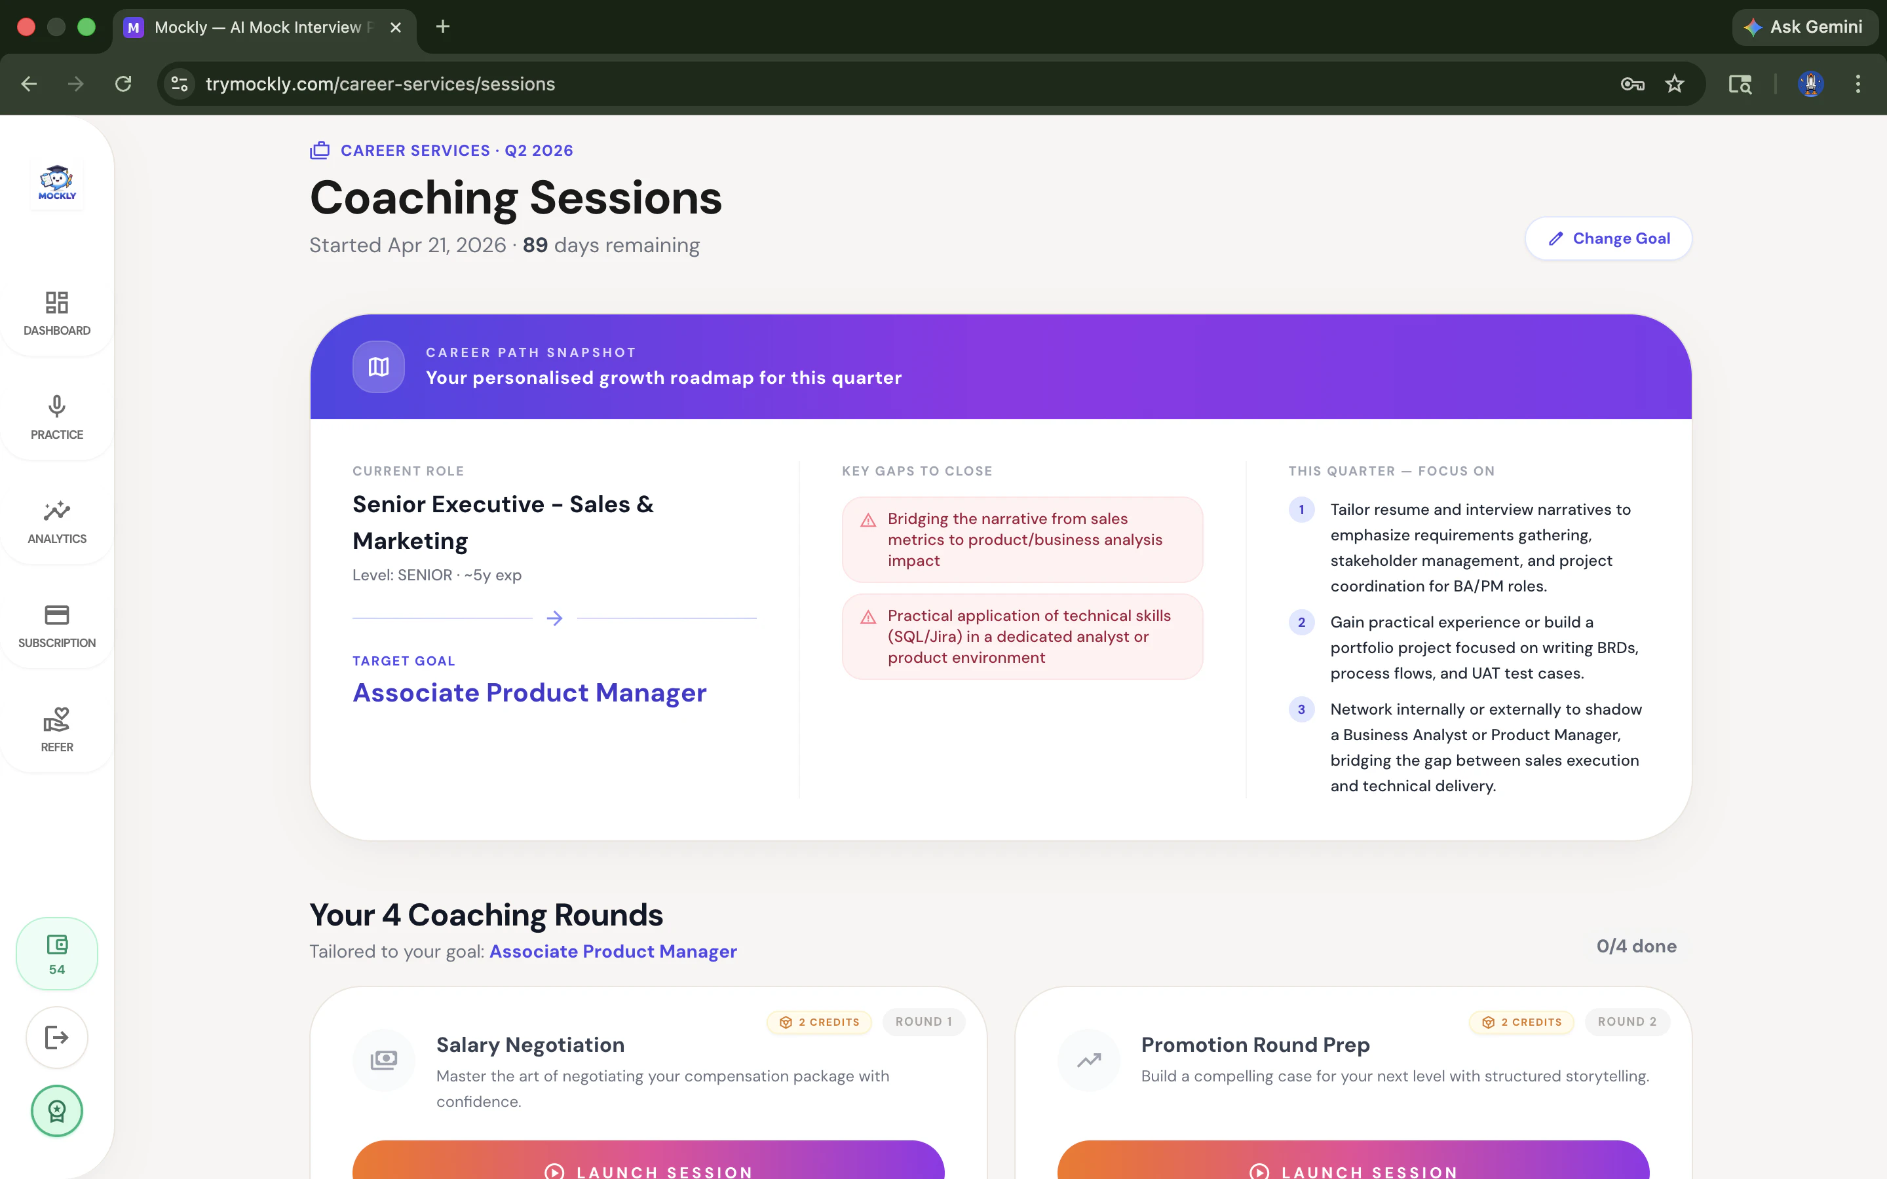Reload the current page
1887x1179 pixels.
coord(123,84)
